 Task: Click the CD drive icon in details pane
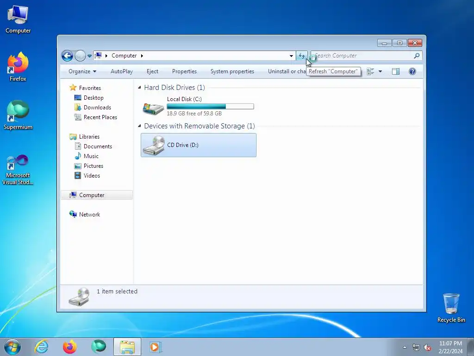(79, 297)
